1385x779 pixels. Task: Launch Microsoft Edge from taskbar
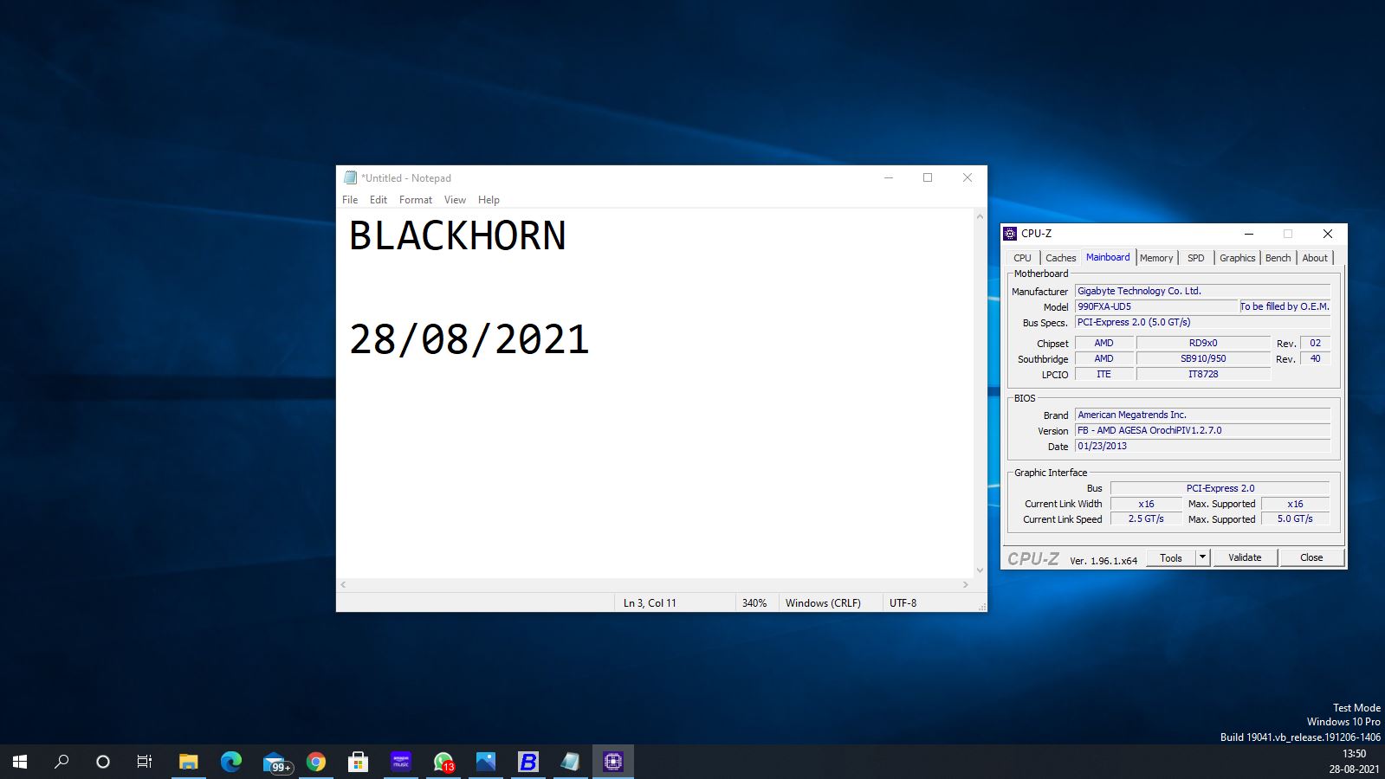tap(231, 762)
